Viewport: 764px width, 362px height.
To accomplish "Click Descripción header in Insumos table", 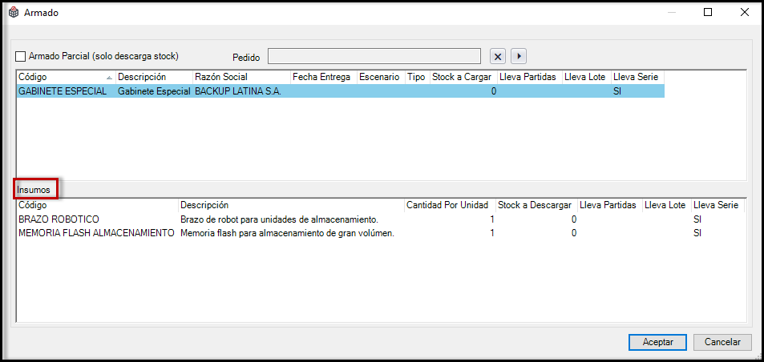I will (291, 205).
